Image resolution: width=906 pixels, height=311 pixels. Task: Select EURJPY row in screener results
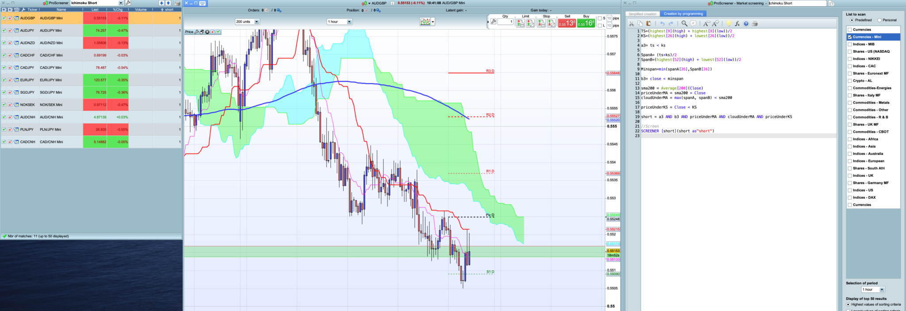point(91,80)
